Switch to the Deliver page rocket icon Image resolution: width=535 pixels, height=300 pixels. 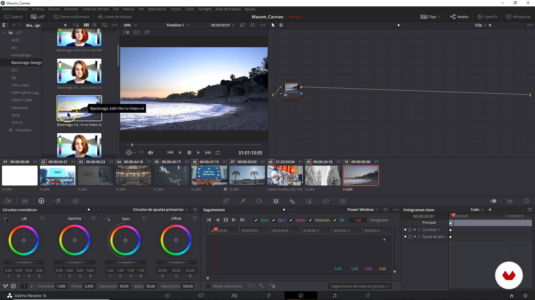(x=368, y=296)
